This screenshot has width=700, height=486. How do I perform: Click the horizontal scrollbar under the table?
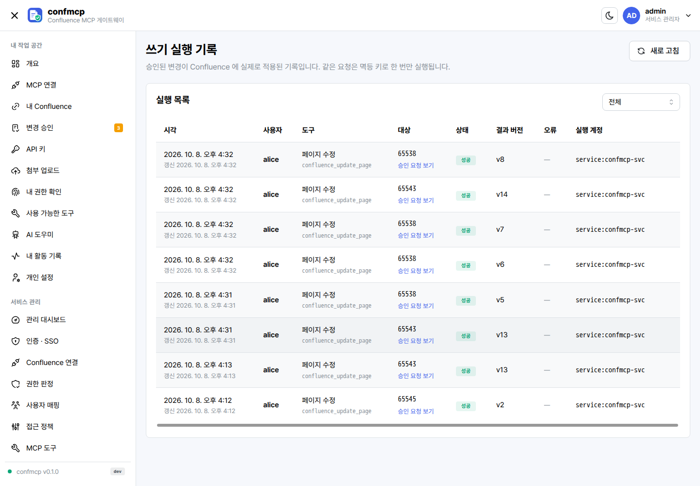pyautogui.click(x=418, y=425)
